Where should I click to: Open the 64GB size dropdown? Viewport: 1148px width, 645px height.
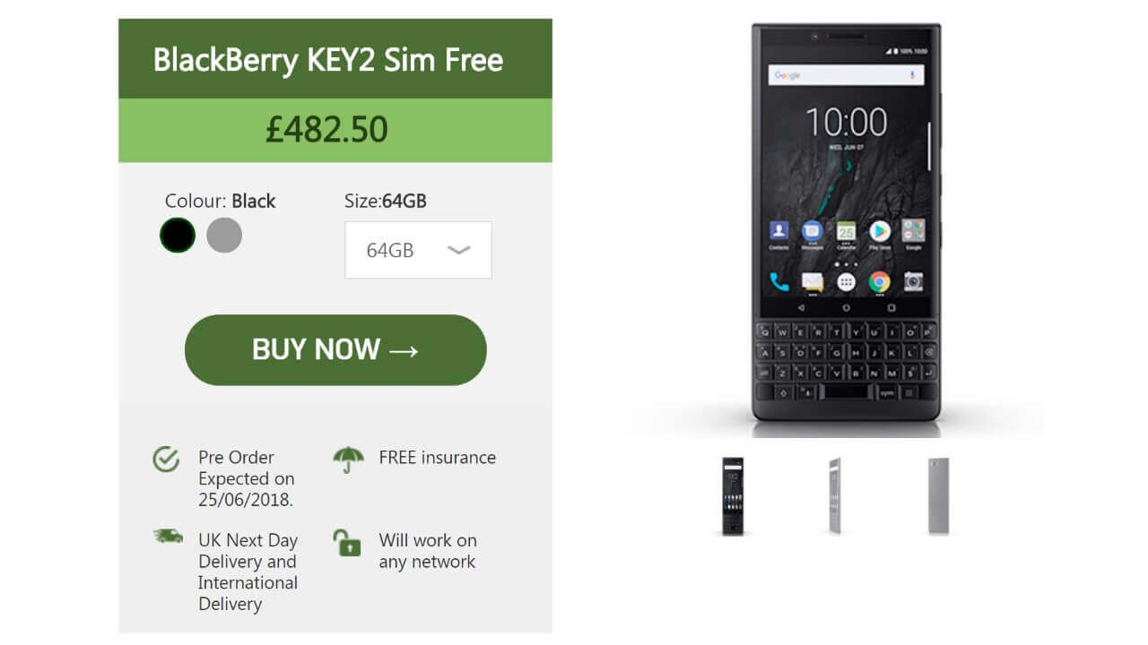point(418,250)
